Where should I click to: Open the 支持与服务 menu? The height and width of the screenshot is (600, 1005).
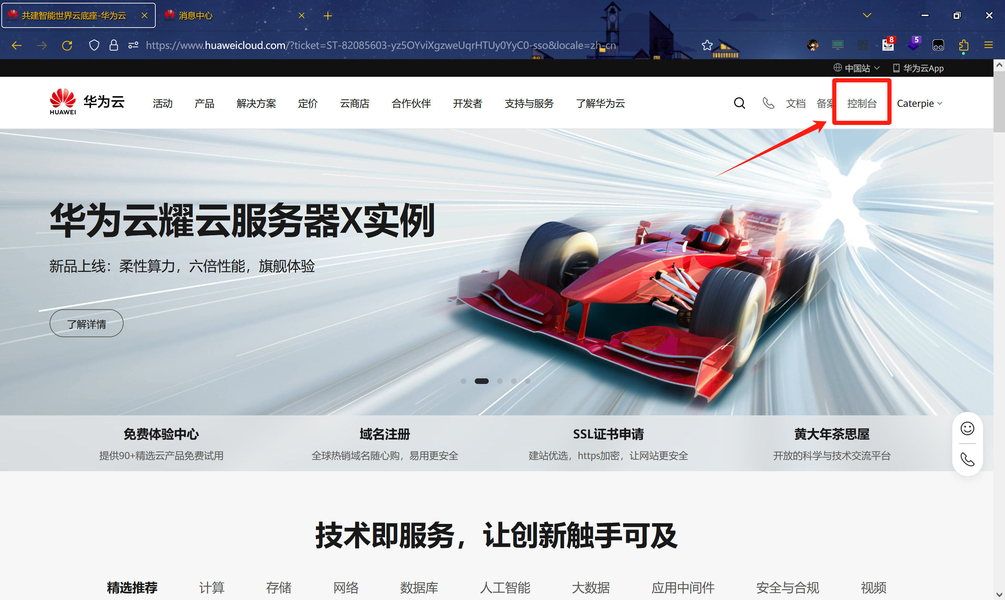529,104
